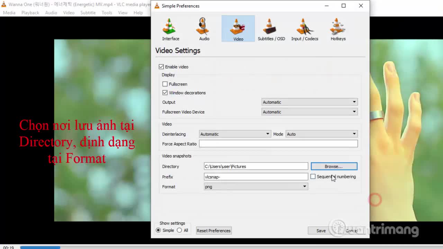The image size is (443, 249).
Task: Open the Fullscreen Video Device dropdown
Action: [309, 112]
